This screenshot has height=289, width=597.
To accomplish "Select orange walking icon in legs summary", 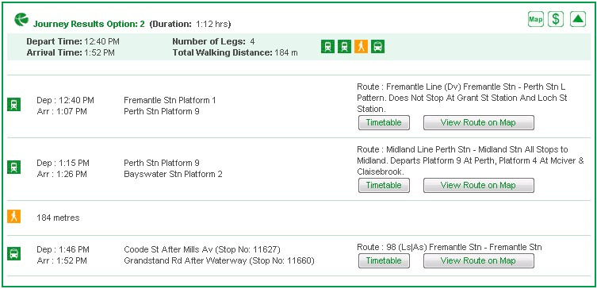I will (361, 47).
